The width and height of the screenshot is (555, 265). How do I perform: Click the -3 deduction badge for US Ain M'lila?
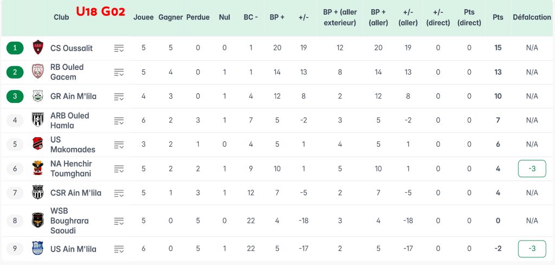[532, 249]
